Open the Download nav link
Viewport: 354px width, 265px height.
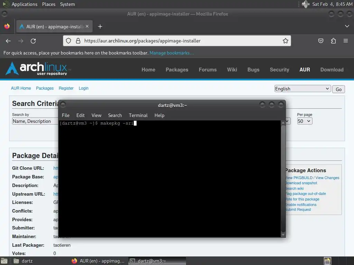tap(332, 70)
